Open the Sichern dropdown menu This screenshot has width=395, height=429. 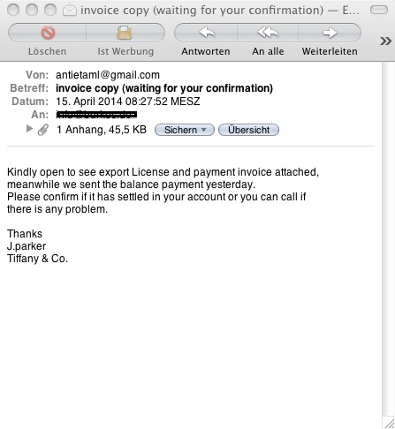(x=185, y=130)
